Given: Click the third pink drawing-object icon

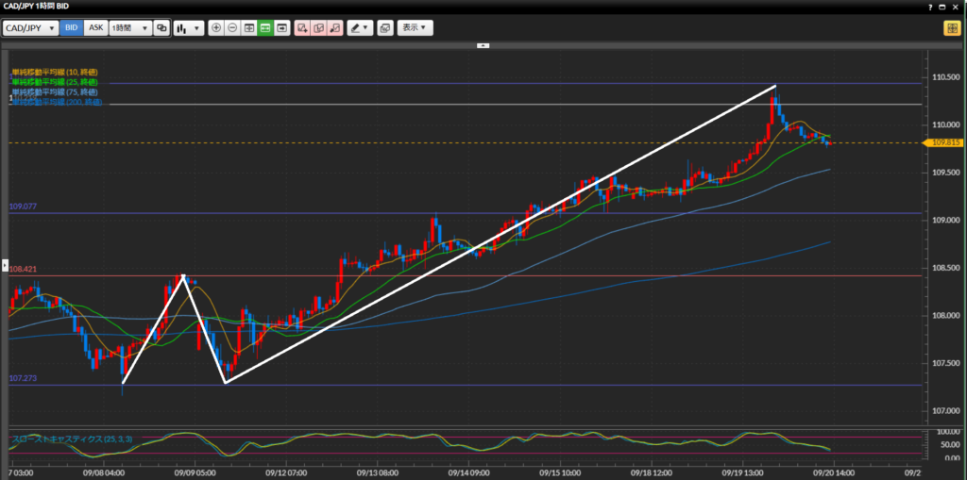Looking at the screenshot, I should [334, 28].
